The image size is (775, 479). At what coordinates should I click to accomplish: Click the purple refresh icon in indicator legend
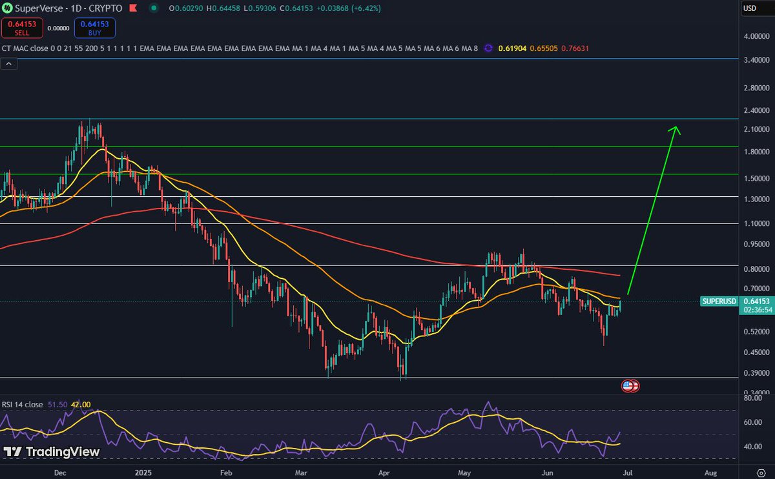488,48
